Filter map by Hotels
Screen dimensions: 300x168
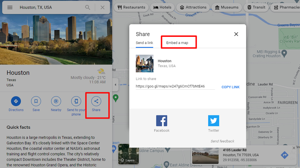[x=162, y=7]
